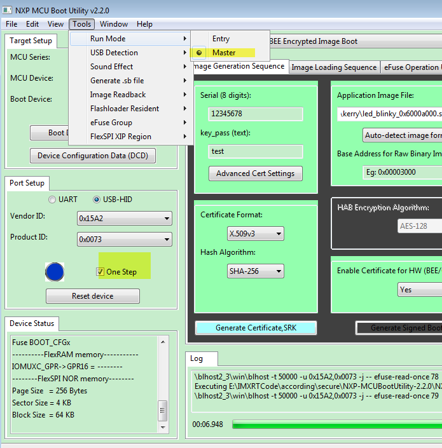Image resolution: width=442 pixels, height=448 pixels.
Task: Click the 'Sector Size = 4 KB' line
Action: coord(42,403)
